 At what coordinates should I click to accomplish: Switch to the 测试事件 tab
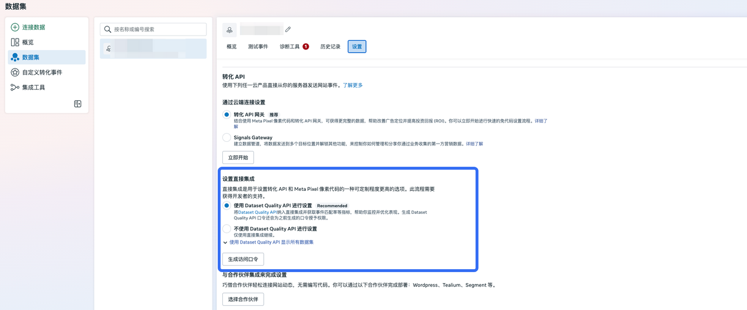[258, 47]
